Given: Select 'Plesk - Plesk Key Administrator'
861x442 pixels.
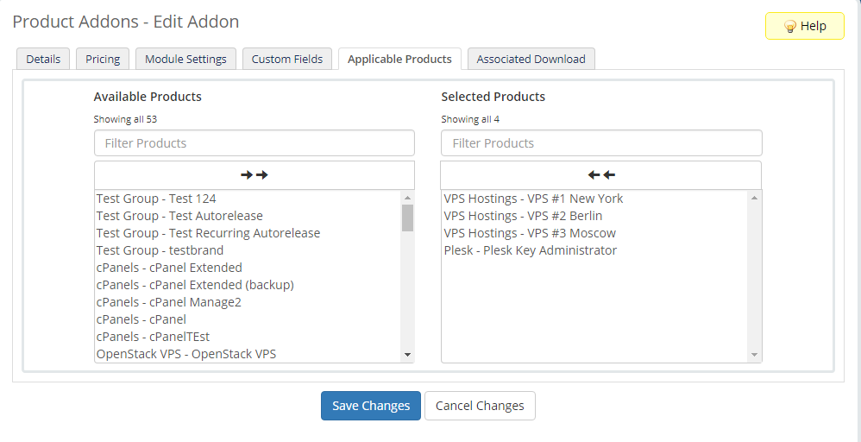Looking at the screenshot, I should tap(595, 250).
